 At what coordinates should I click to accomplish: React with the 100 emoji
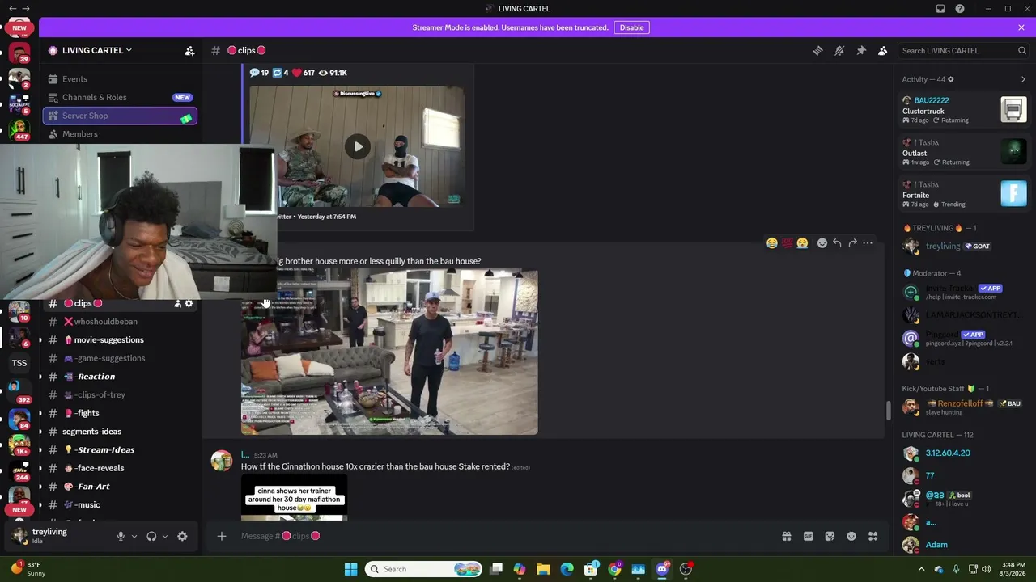pos(787,243)
